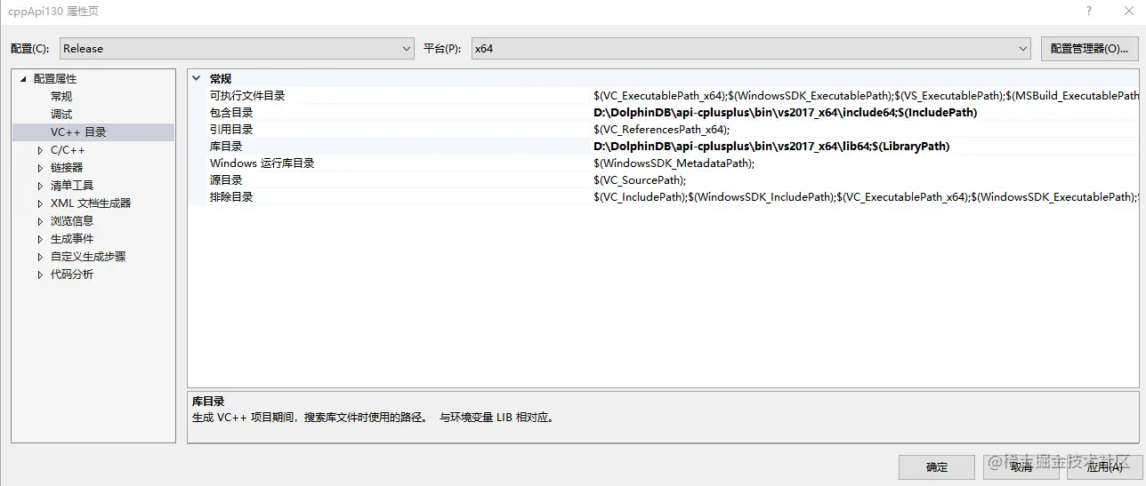Screen dimensions: 1146x486
Task: Expand the 代码分析 tree node arrow
Action: pos(40,275)
